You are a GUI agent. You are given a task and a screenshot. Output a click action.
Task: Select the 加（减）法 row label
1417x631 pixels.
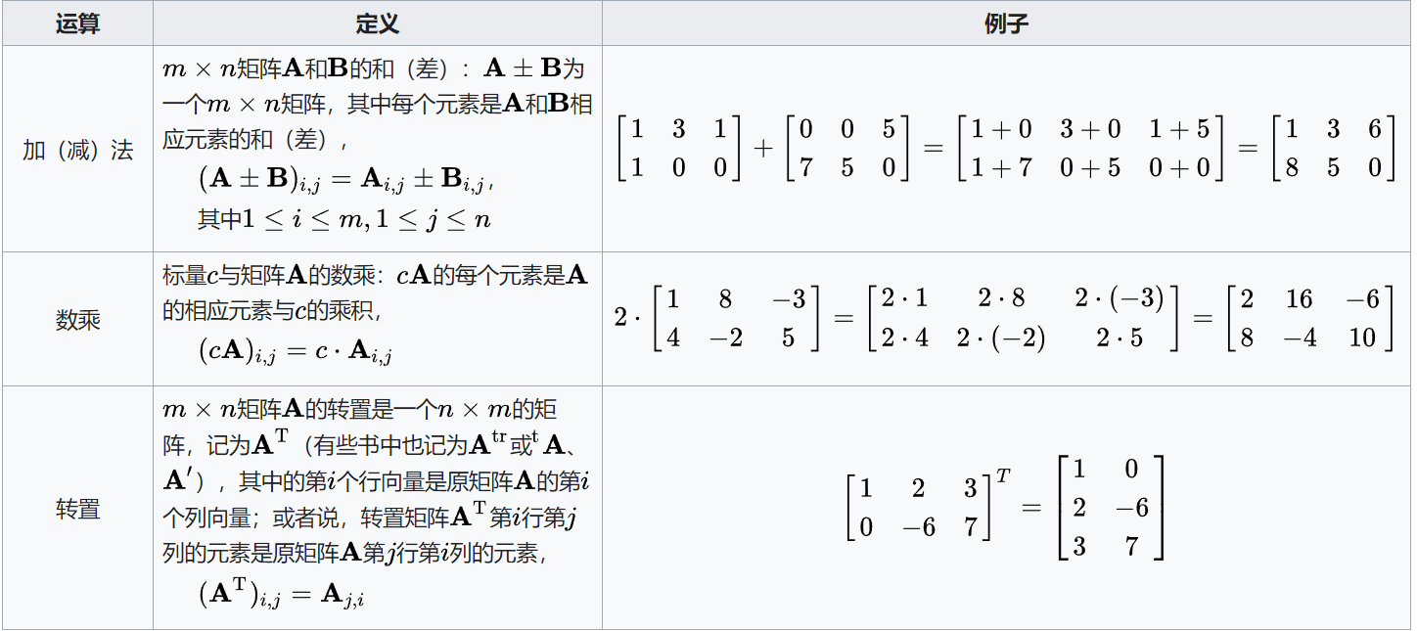click(x=77, y=150)
